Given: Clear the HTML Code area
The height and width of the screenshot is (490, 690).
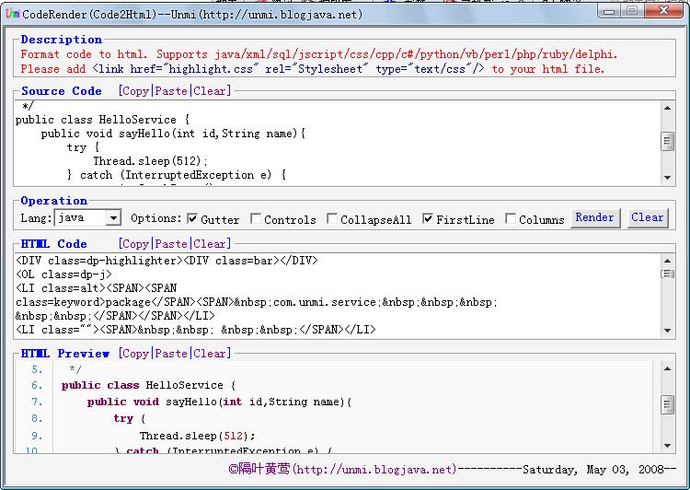Looking at the screenshot, I should click(x=211, y=244).
